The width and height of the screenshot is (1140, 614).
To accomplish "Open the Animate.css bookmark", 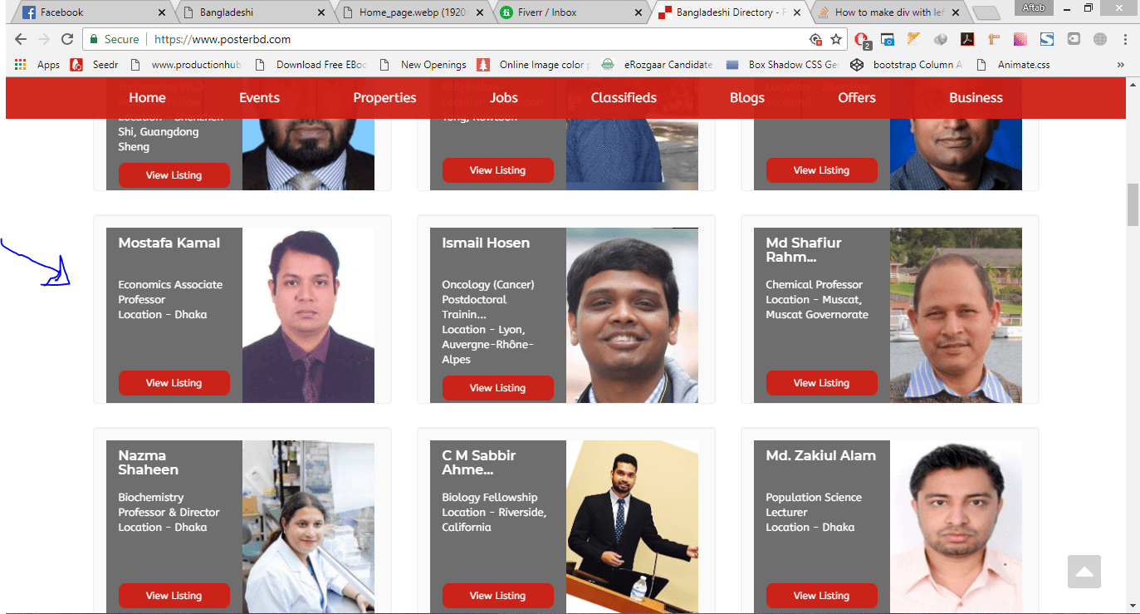I will [1013, 65].
